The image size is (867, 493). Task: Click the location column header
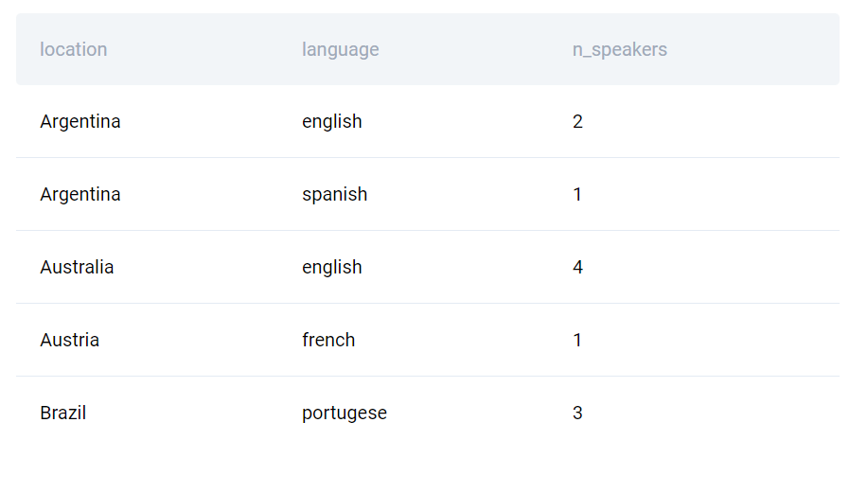[x=74, y=49]
